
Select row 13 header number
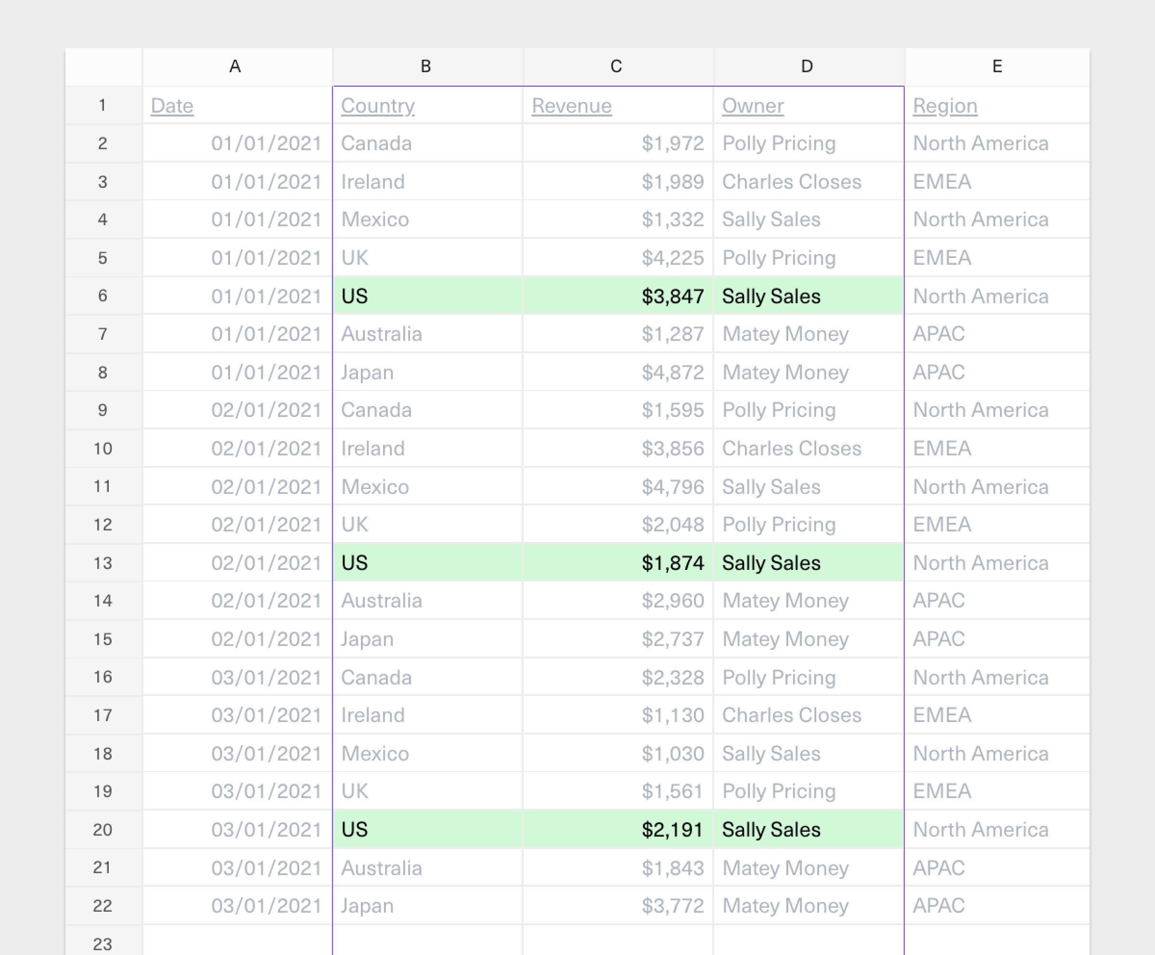[103, 563]
